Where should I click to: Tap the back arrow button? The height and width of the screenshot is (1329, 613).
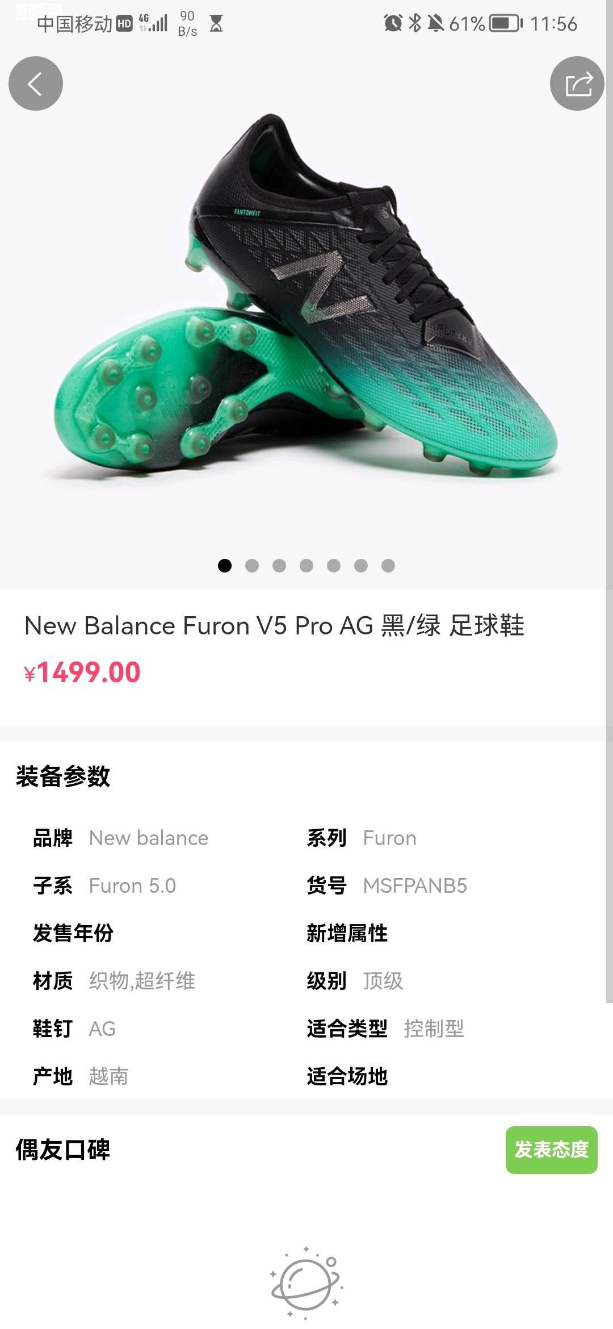(x=35, y=83)
